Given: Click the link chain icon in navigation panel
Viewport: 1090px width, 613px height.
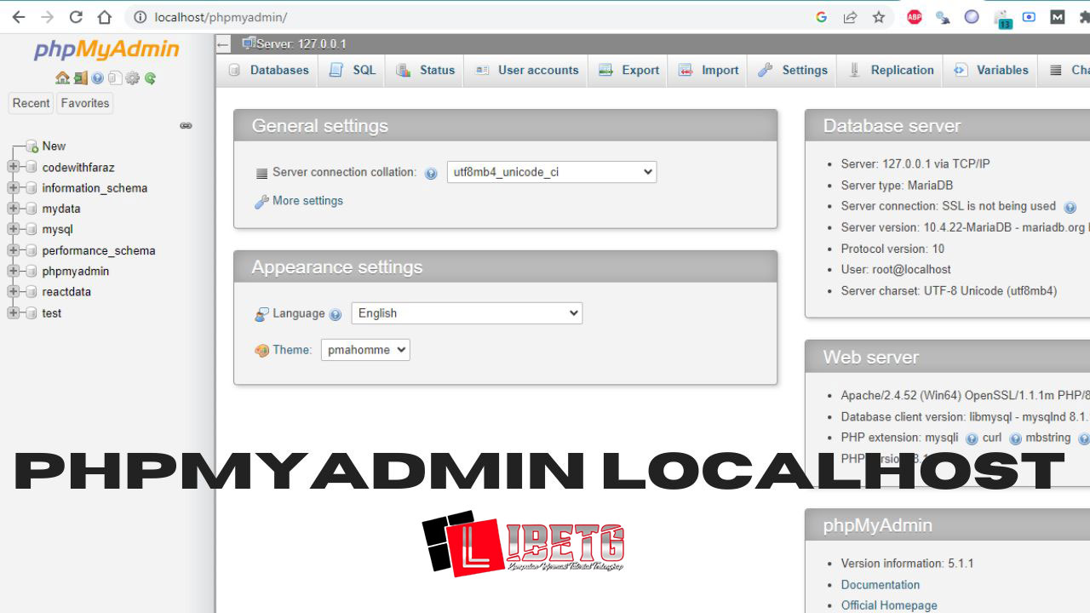Looking at the screenshot, I should (186, 125).
